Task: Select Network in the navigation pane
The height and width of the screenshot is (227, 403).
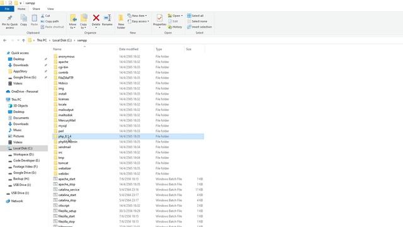Action: (x=17, y=201)
